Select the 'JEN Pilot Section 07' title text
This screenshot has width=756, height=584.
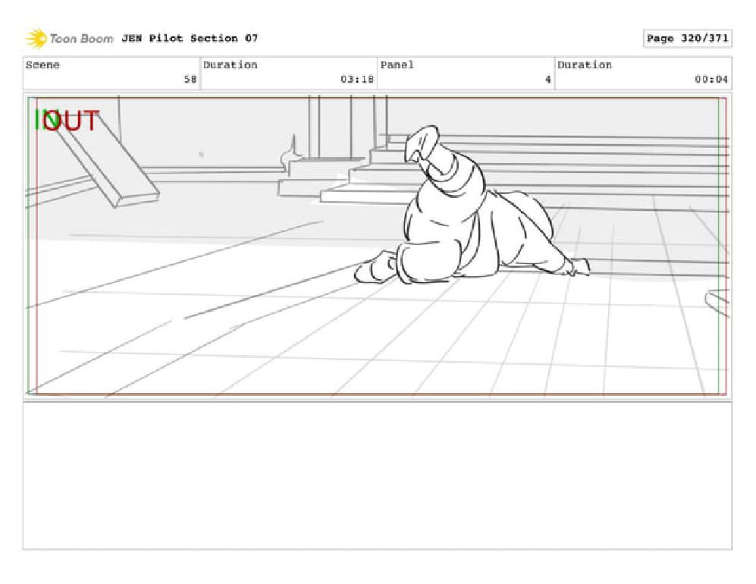[x=190, y=38]
